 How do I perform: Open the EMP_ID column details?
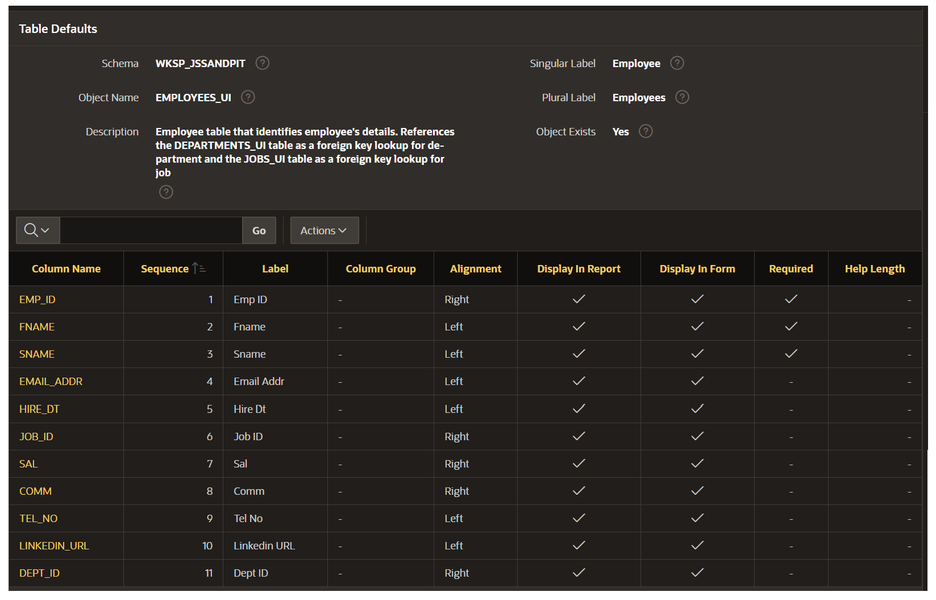(37, 299)
